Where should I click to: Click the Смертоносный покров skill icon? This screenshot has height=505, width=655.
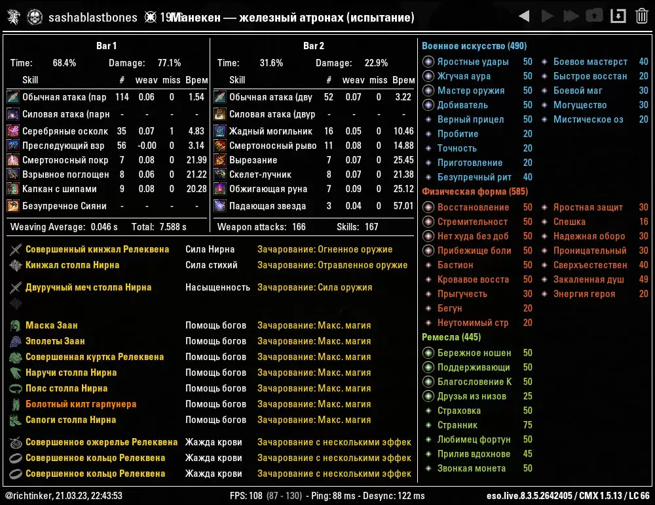point(13,160)
